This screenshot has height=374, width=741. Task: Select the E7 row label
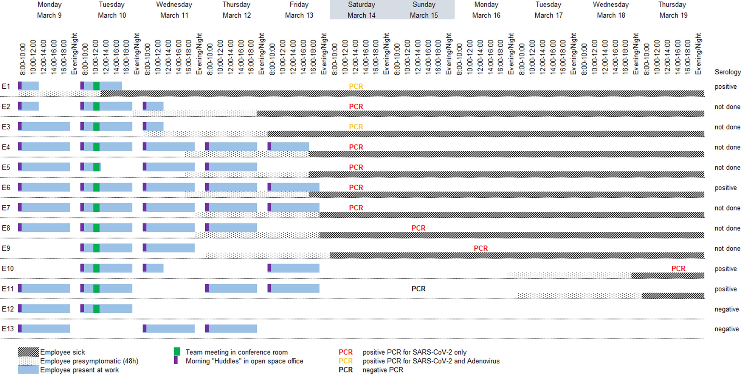coord(6,208)
